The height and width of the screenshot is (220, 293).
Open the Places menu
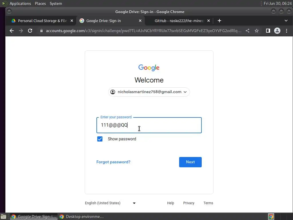coord(40,3)
